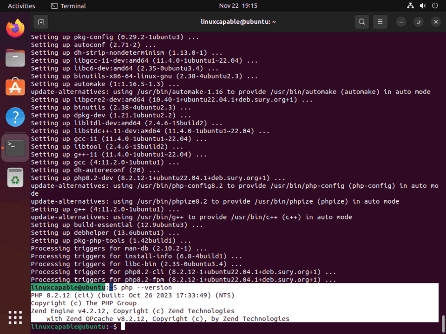Open a new terminal tab

click(40, 22)
